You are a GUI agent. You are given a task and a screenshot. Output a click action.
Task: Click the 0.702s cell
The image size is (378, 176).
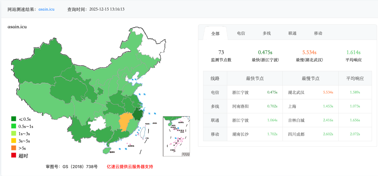(272, 106)
